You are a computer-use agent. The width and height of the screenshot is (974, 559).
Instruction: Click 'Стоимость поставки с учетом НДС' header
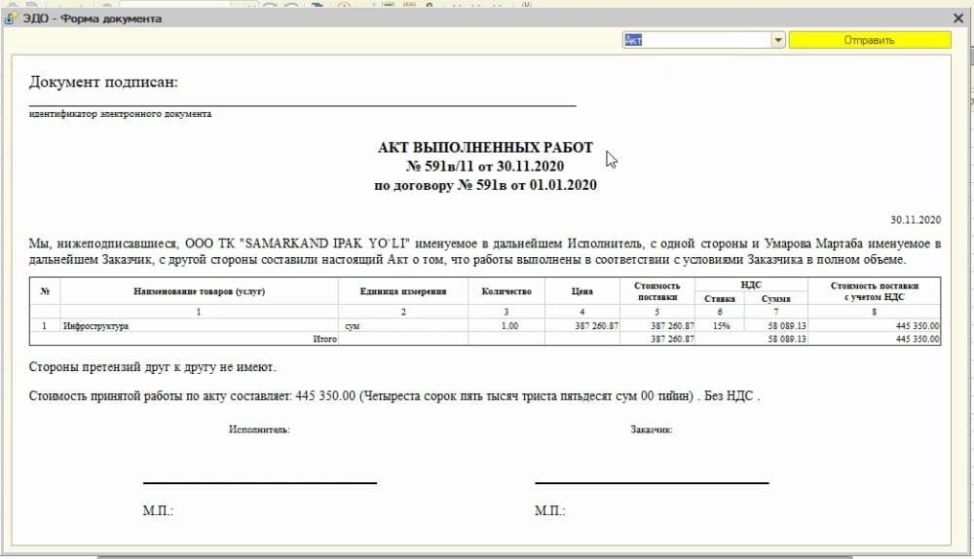pyautogui.click(x=874, y=291)
